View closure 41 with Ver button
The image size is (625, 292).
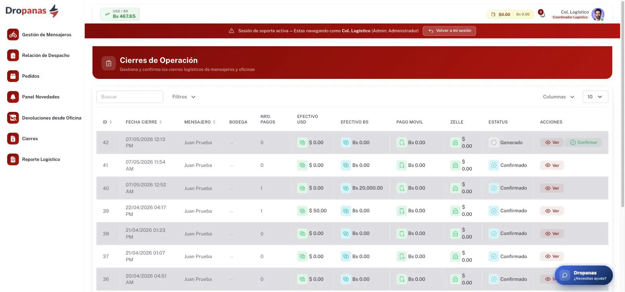(x=552, y=165)
